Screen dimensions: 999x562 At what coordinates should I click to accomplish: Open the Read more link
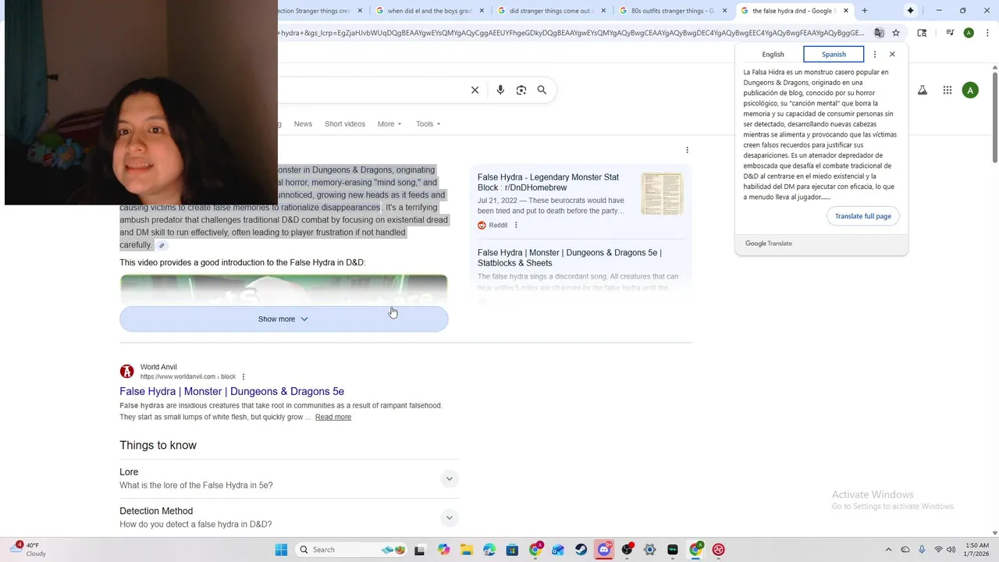click(x=333, y=418)
